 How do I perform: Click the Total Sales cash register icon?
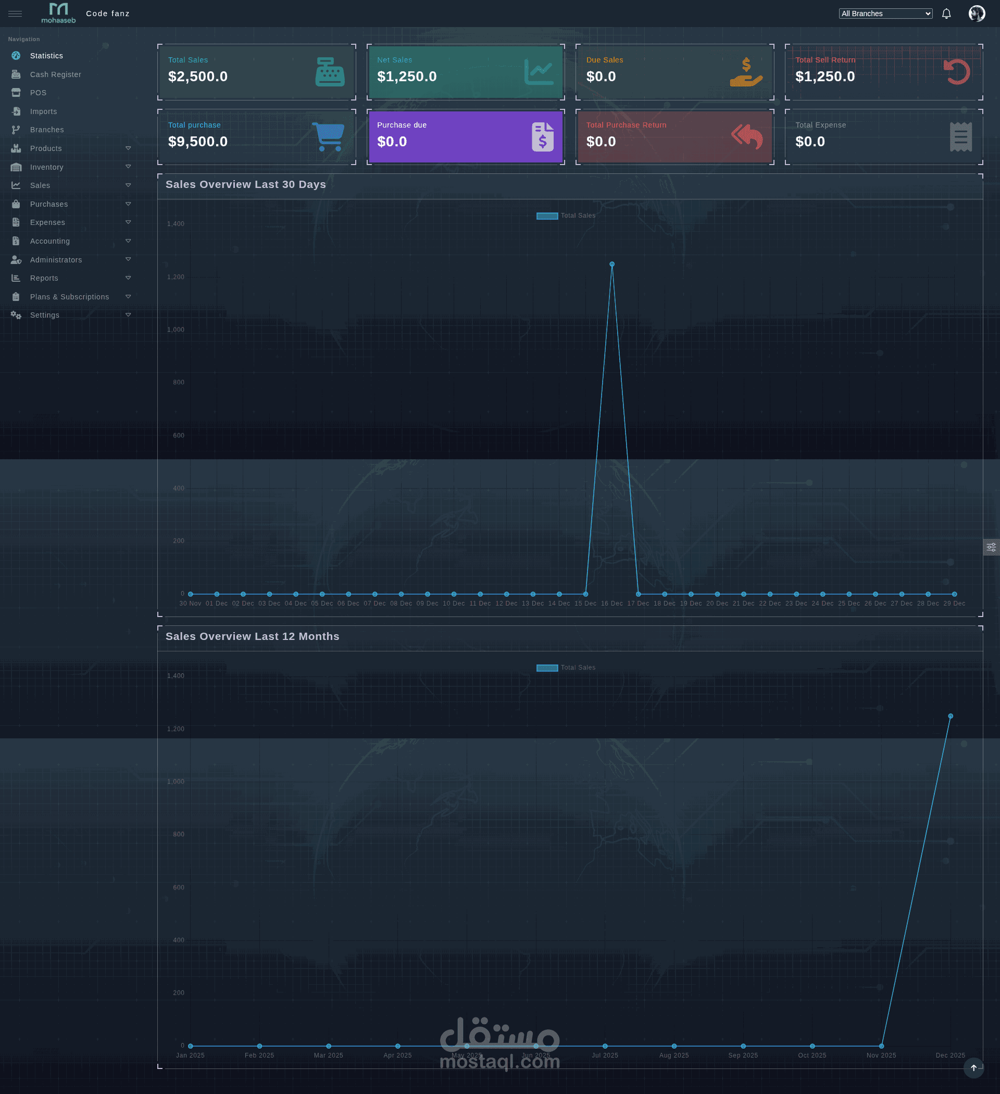pos(330,72)
